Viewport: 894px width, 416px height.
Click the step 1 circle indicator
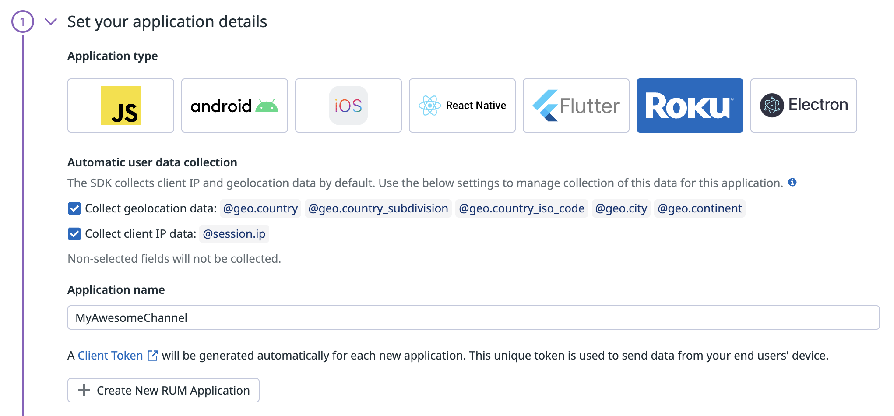tap(23, 21)
